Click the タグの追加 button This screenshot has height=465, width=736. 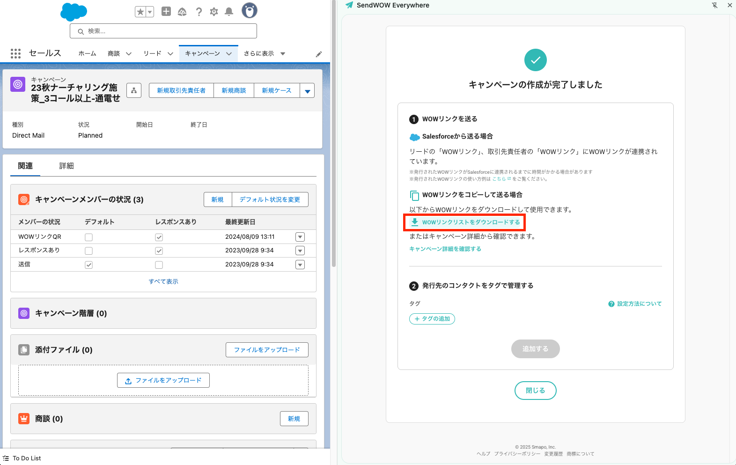pyautogui.click(x=432, y=319)
